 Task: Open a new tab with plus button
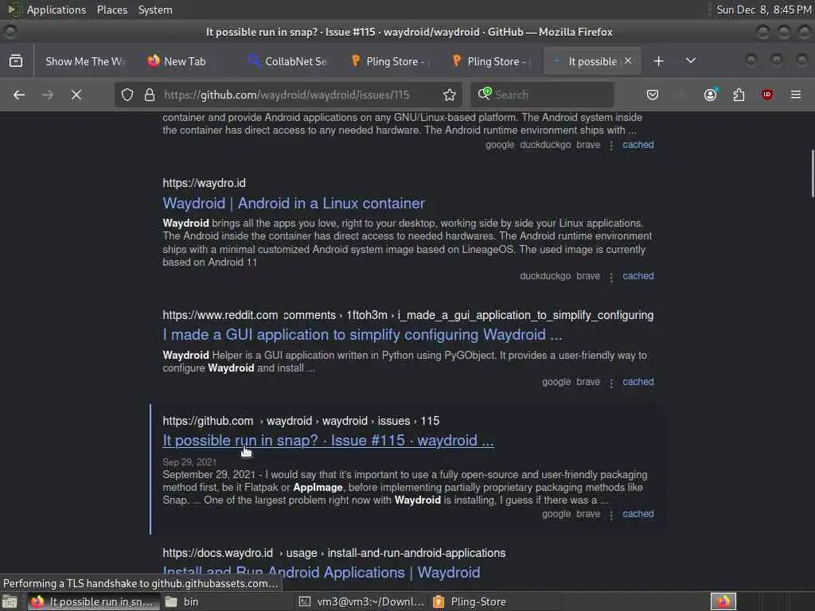pyautogui.click(x=658, y=60)
